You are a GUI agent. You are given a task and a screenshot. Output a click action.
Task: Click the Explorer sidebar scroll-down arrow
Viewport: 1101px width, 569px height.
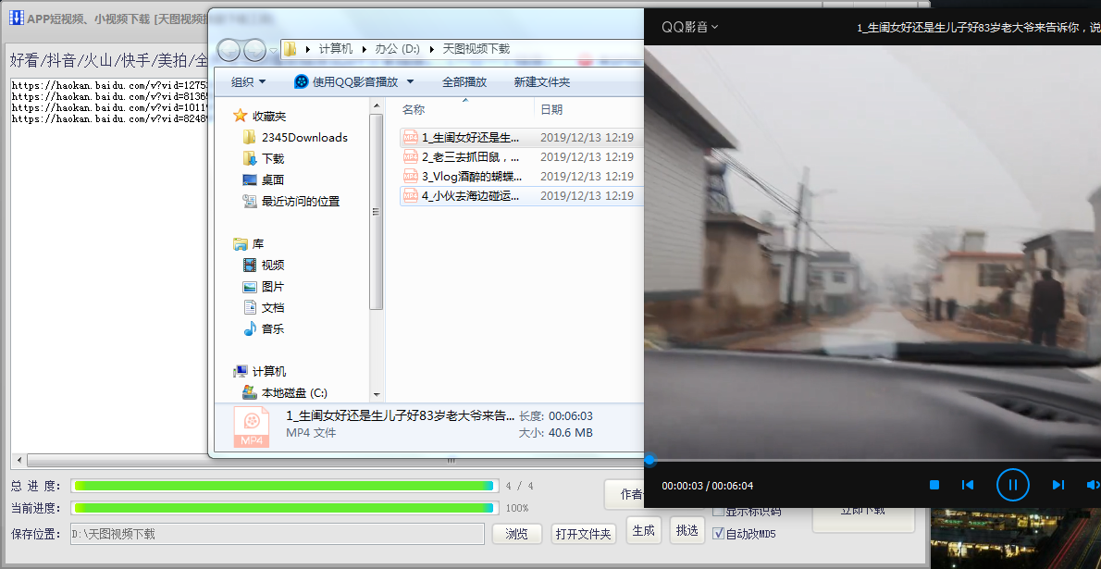pos(377,395)
